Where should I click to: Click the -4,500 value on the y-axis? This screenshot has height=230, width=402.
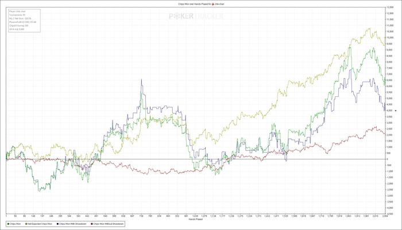pyautogui.click(x=390, y=213)
